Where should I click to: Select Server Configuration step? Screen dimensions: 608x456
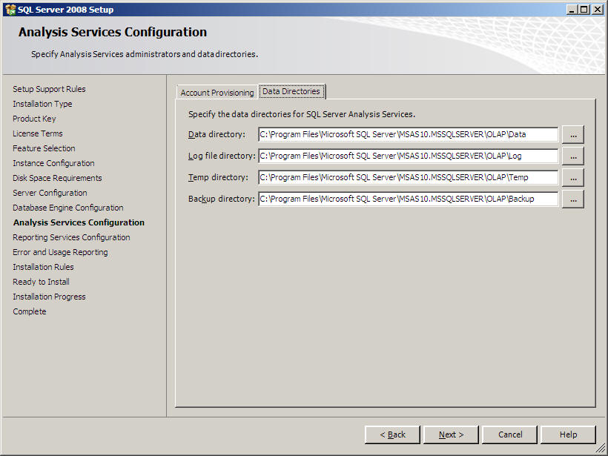coord(50,193)
